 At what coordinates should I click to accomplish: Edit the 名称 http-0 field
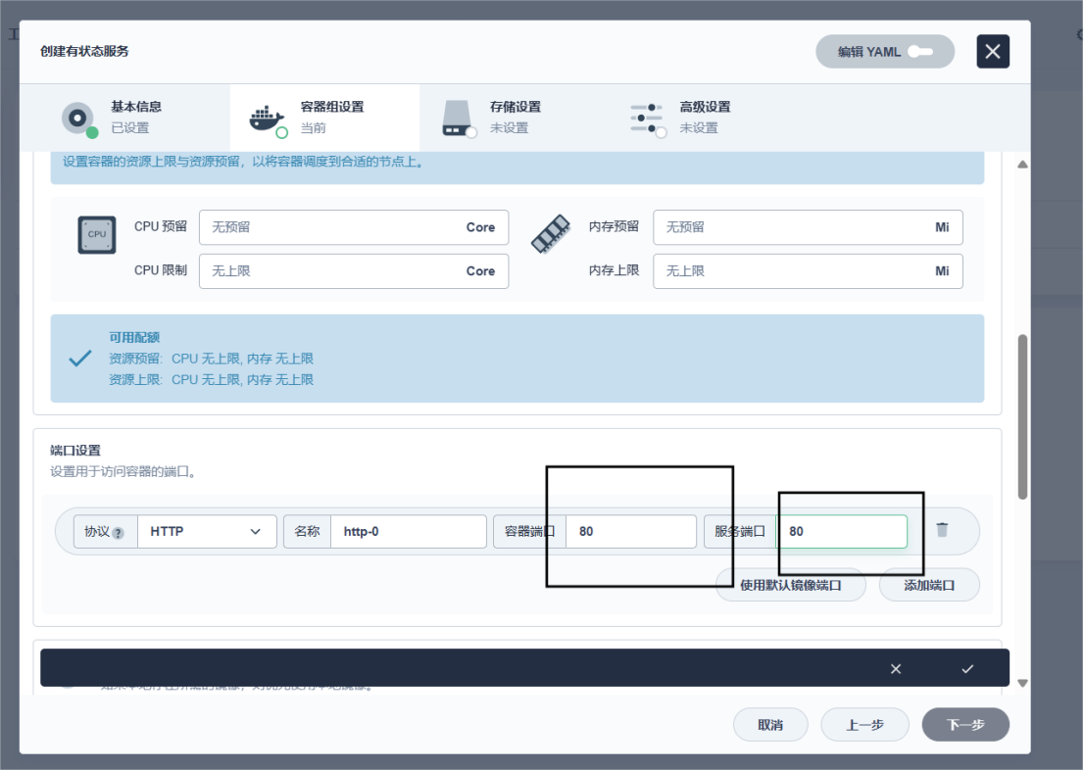tap(409, 532)
